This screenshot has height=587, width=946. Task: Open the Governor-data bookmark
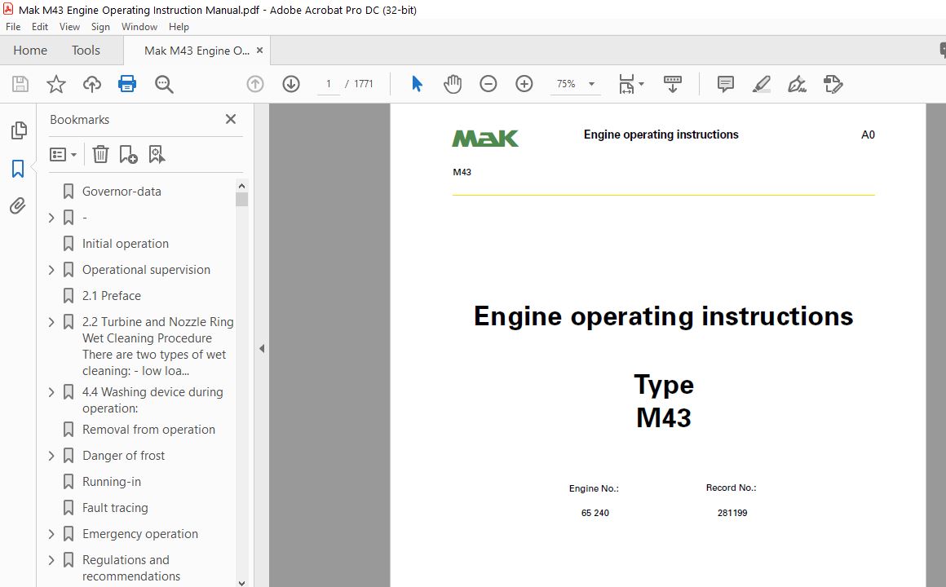coord(122,192)
